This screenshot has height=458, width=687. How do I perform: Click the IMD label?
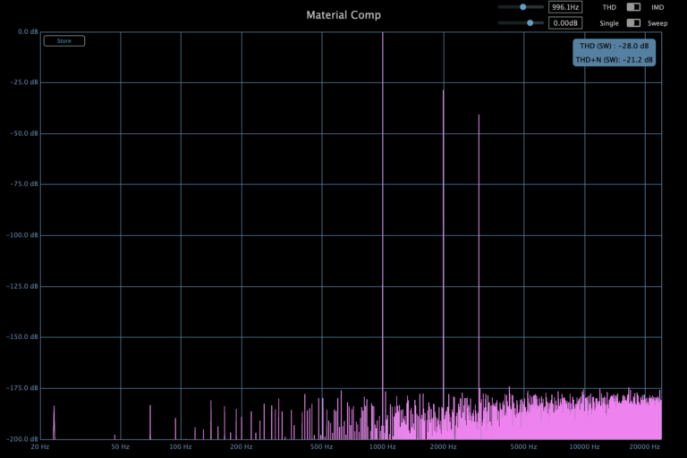coord(657,7)
